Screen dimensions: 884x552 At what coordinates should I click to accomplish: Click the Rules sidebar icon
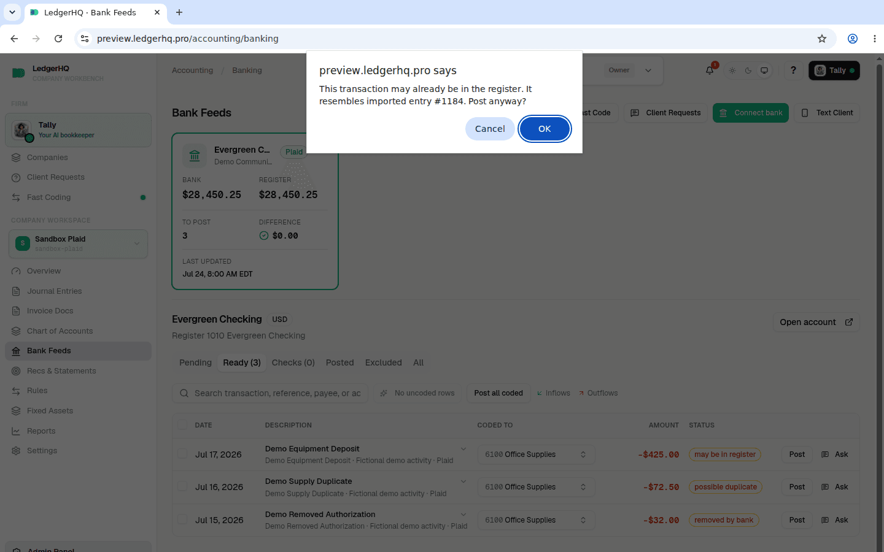[16, 391]
